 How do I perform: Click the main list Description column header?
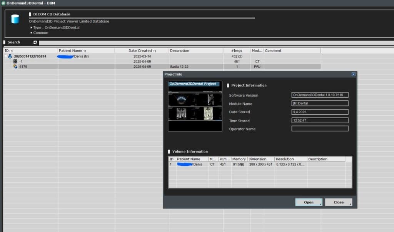[196, 50]
